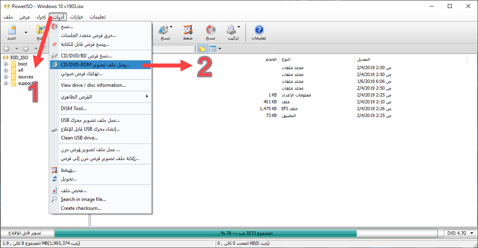This screenshot has width=478, height=248.
Task: Open the خيارات menu
Action: point(77,17)
